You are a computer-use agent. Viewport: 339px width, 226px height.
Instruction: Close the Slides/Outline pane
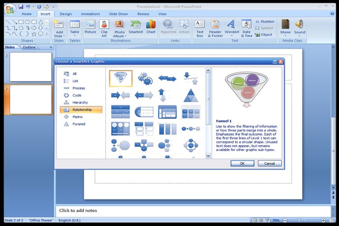click(x=51, y=47)
